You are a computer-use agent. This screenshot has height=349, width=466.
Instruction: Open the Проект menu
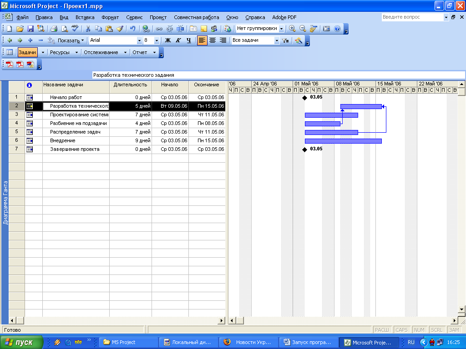pos(158,17)
